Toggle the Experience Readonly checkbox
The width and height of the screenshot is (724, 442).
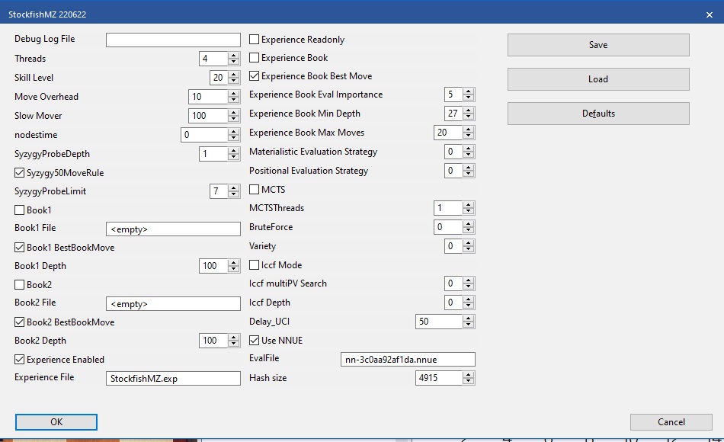(x=254, y=40)
